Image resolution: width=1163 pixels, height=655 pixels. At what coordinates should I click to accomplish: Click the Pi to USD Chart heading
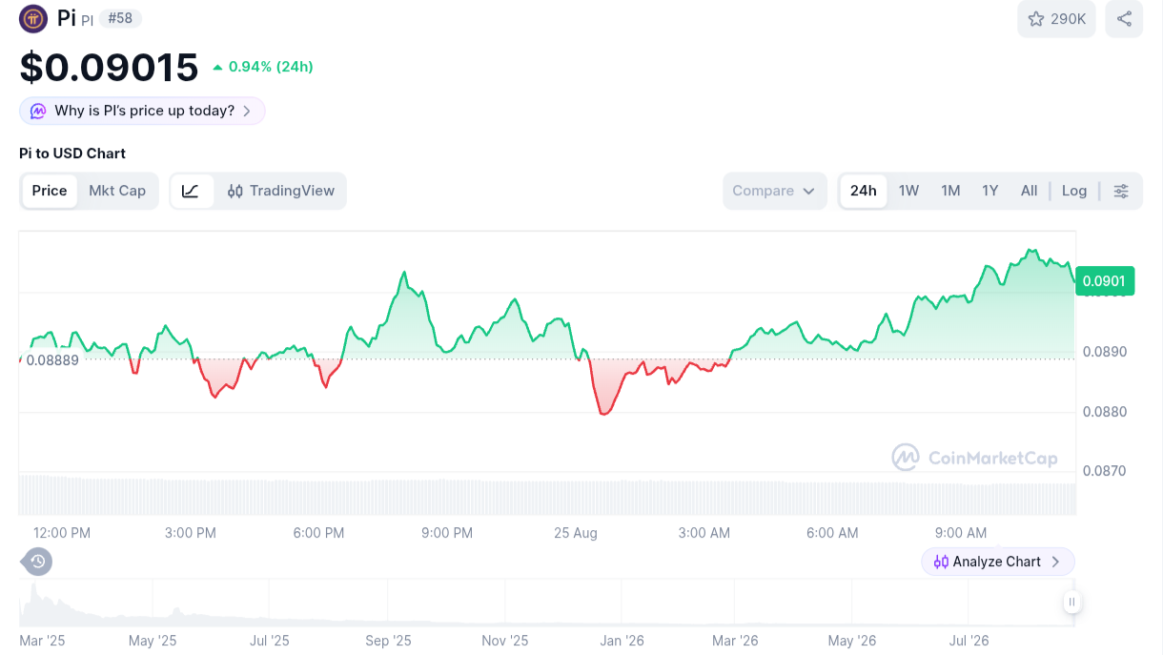(x=72, y=154)
